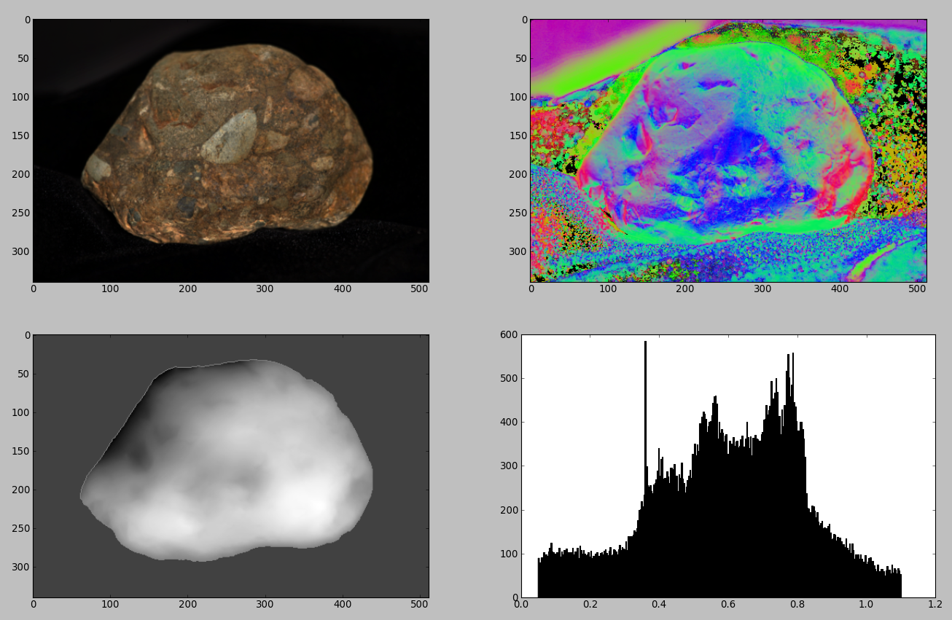The width and height of the screenshot is (952, 620).
Task: Click the "500" label on histogram y-axis
Action: (508, 379)
